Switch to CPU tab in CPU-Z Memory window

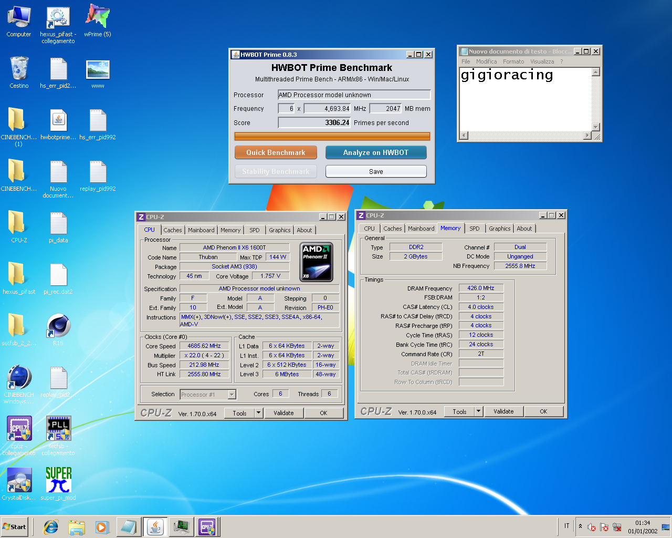(x=369, y=229)
